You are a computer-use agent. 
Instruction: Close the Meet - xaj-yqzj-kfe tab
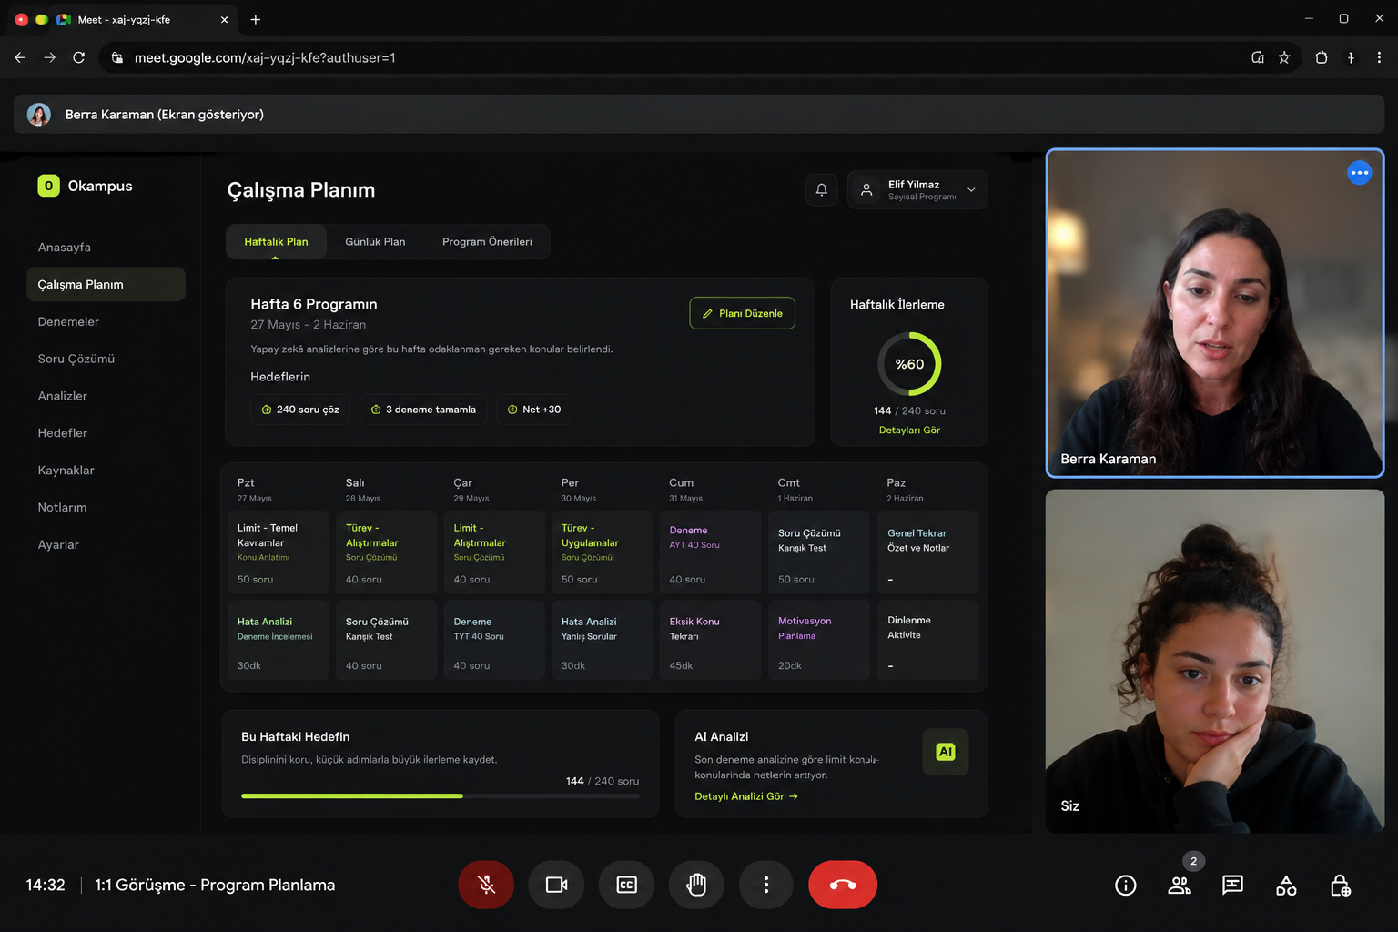coord(224,19)
